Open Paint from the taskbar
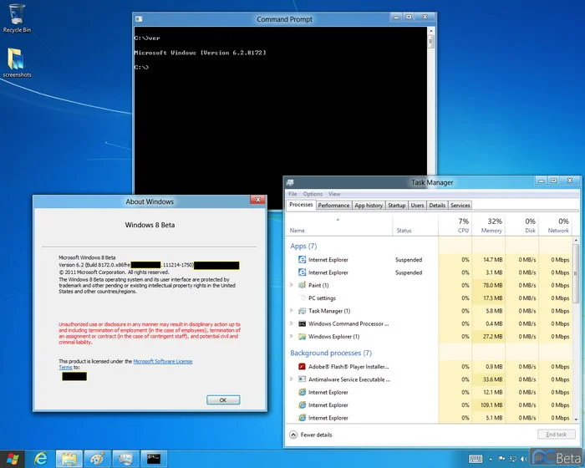 point(98,458)
